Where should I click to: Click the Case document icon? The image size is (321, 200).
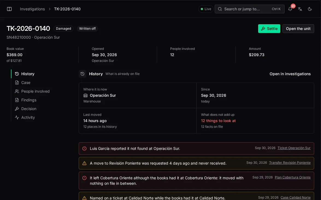(x=17, y=83)
